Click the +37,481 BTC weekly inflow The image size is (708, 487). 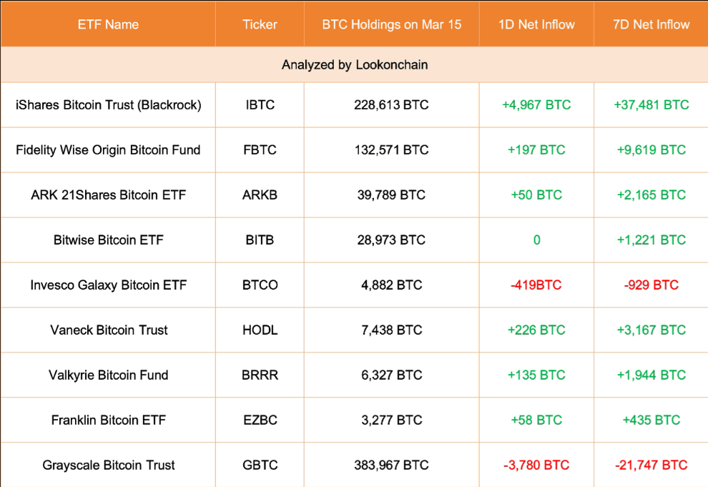[x=651, y=105]
